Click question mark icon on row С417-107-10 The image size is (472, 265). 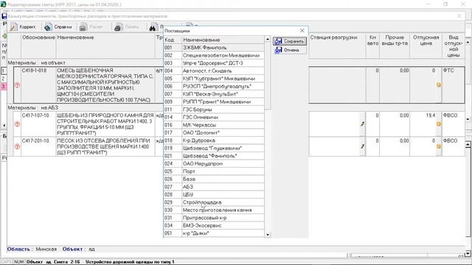(x=17, y=124)
